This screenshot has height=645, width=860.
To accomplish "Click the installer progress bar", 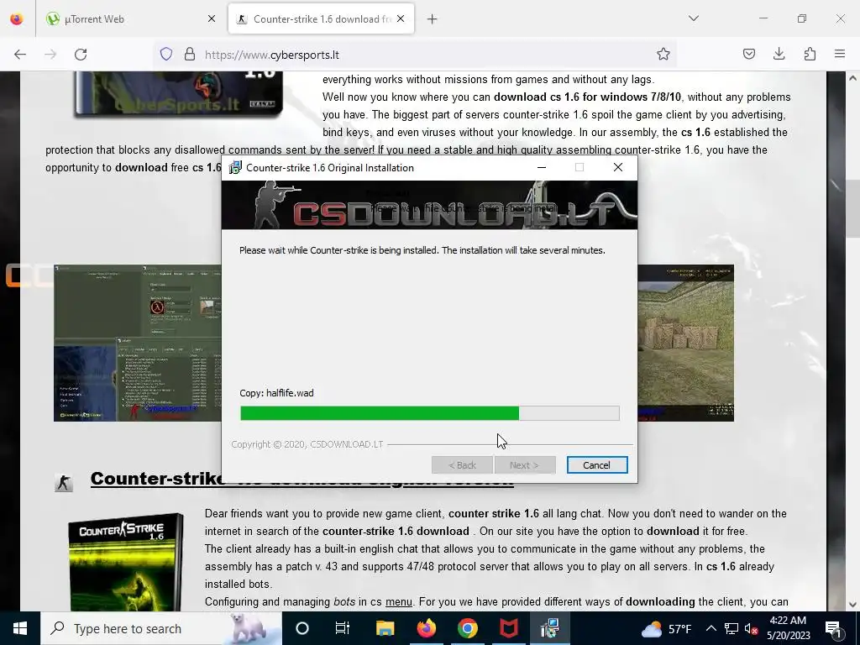I will click(429, 413).
